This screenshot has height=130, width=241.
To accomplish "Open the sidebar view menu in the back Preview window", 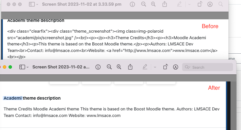I will 32,4.
